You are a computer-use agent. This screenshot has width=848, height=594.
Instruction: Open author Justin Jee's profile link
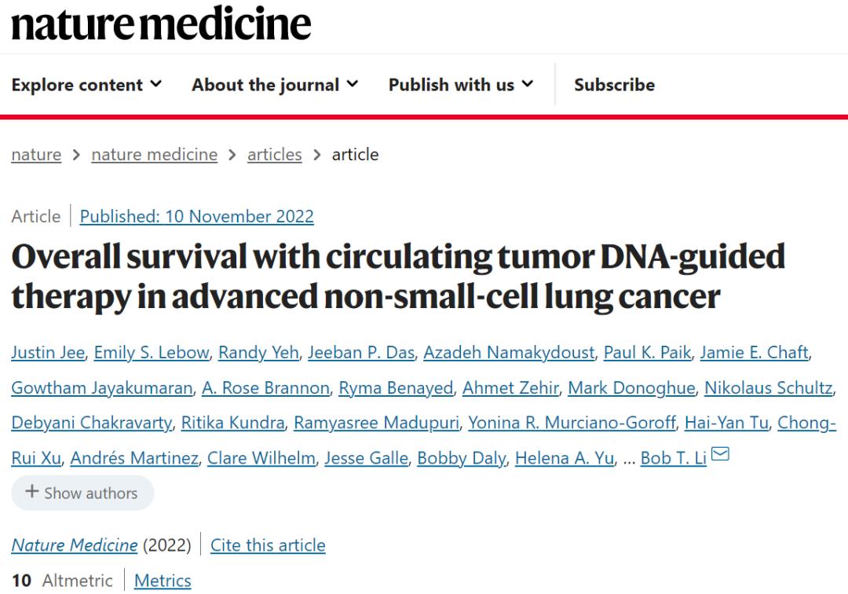(47, 353)
